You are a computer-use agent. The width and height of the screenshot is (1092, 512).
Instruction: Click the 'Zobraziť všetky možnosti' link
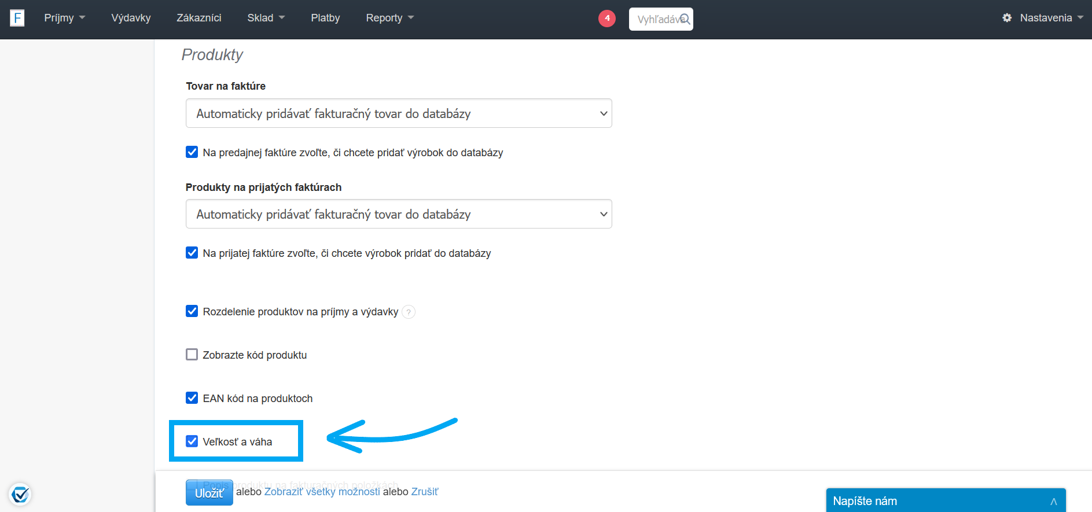pos(322,492)
